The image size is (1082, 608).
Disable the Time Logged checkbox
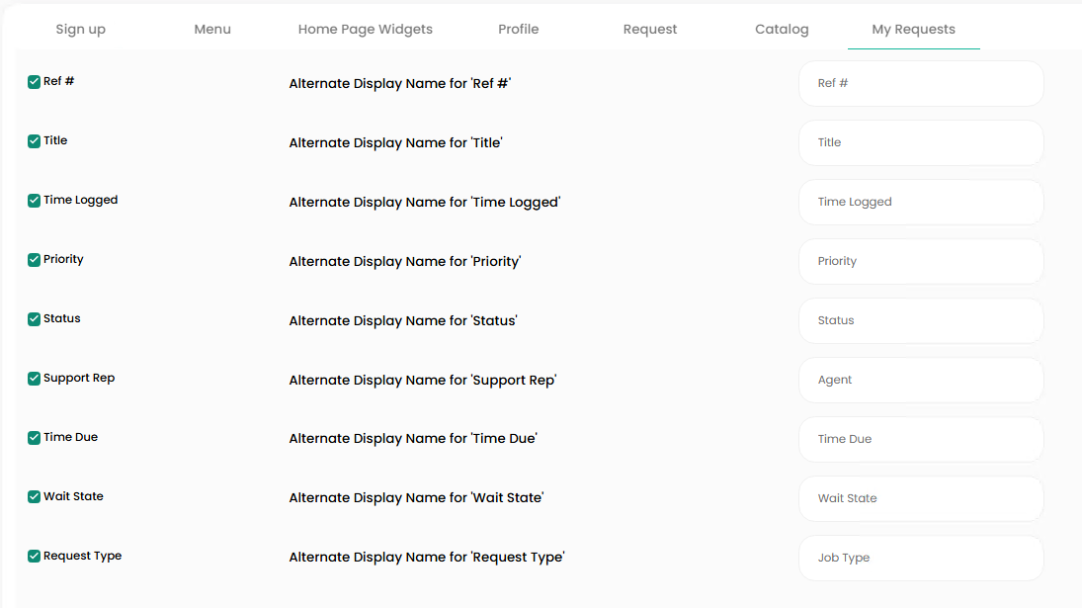[x=35, y=201]
